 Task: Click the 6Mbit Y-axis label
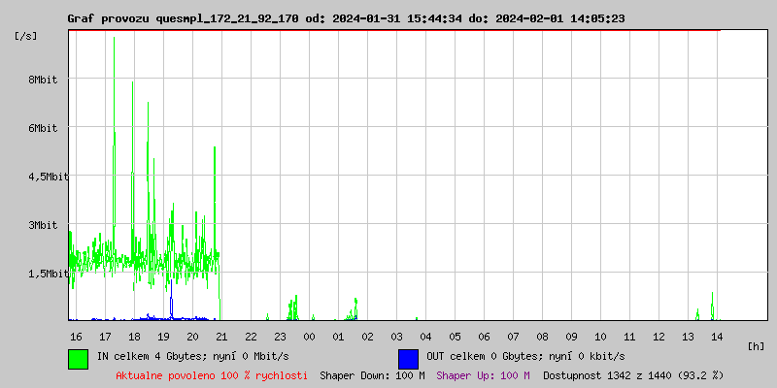(x=42, y=128)
